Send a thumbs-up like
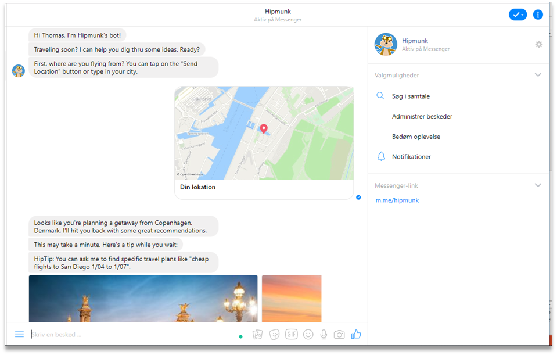The height and width of the screenshot is (355, 557). [x=356, y=334]
